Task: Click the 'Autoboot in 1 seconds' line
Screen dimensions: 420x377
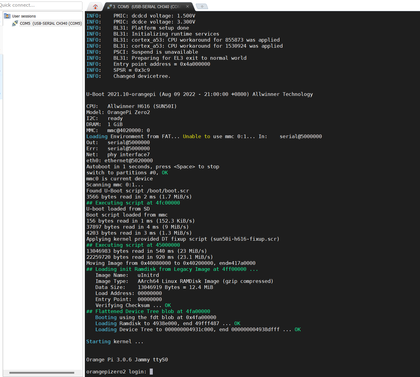Action: (x=153, y=166)
